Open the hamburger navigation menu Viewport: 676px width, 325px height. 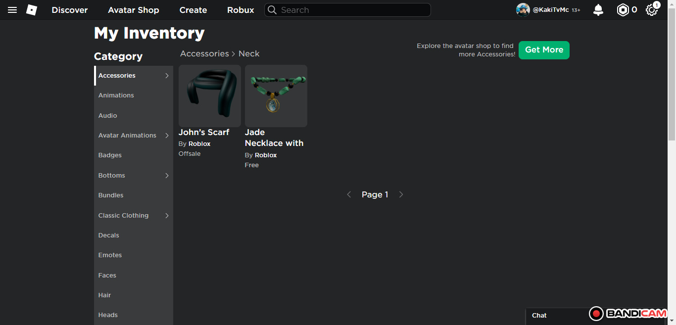(12, 10)
